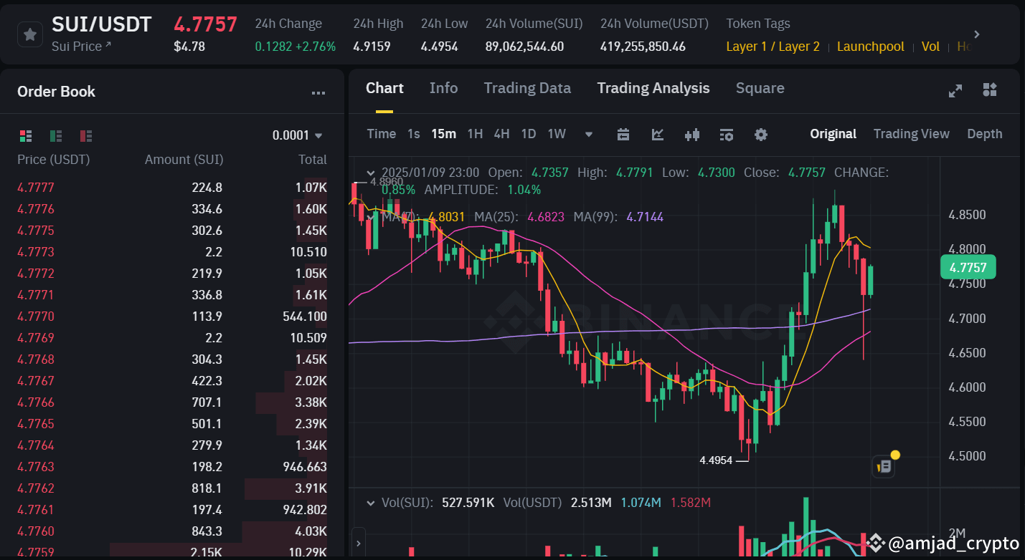The image size is (1025, 560).
Task: Click MA(99) value 4.7144 legend
Action: coord(646,216)
